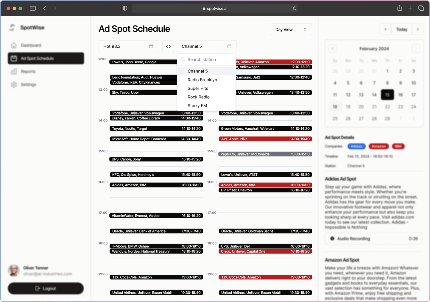Open Toyota, Nestle, Target spot
Image resolution: width=430 pixels, height=302 pixels.
(156, 128)
